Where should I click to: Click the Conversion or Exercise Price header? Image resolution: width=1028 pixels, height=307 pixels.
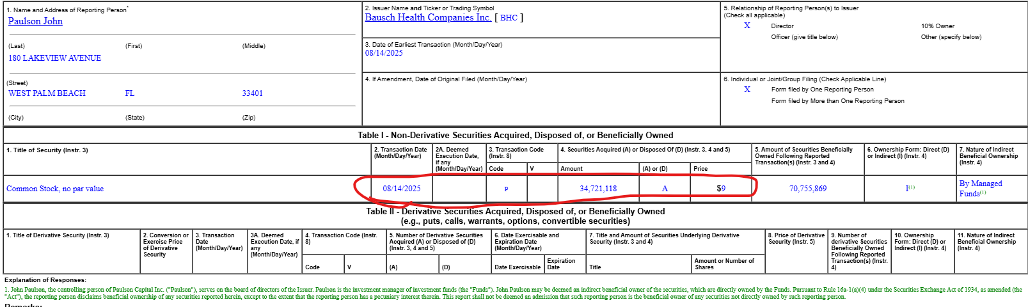pyautogui.click(x=166, y=245)
